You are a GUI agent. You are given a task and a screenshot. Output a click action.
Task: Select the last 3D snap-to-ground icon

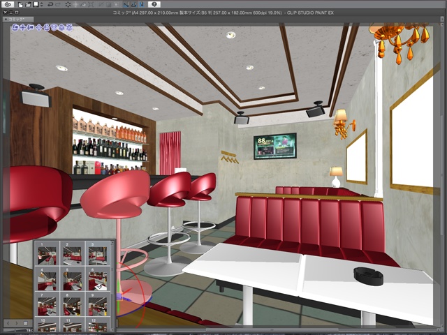(69, 27)
